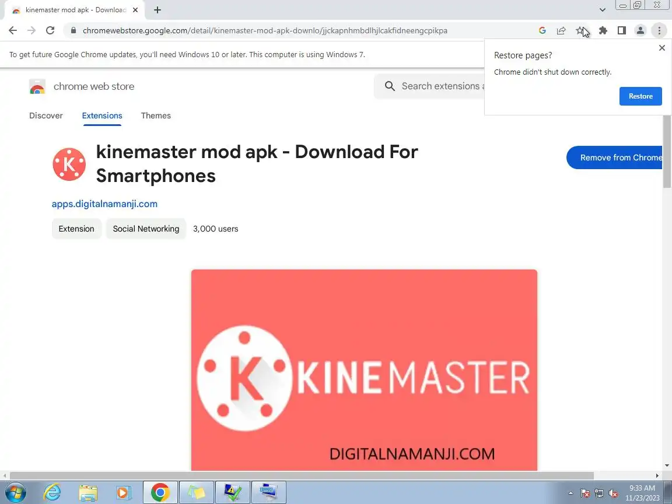Open the Windows Start menu
The height and width of the screenshot is (504, 672).
(15, 492)
